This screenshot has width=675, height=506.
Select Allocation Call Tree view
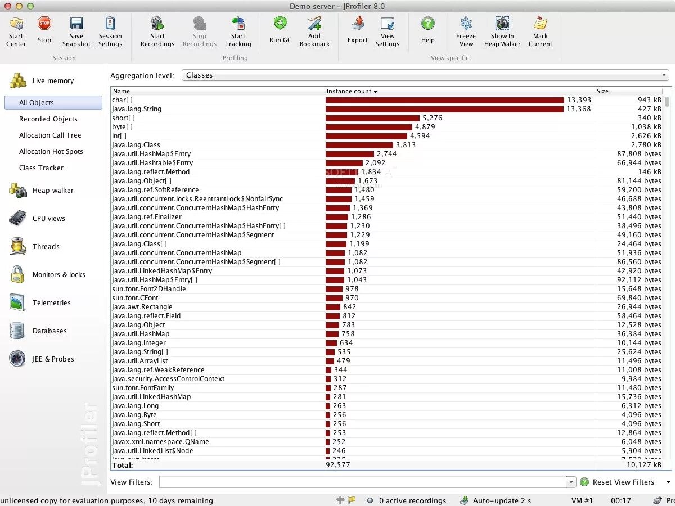coord(50,135)
